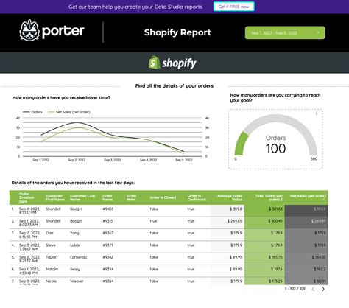
Task: Click "Sep 4, 2022, 8:51:12 PM" date cell
Action: click(29, 211)
